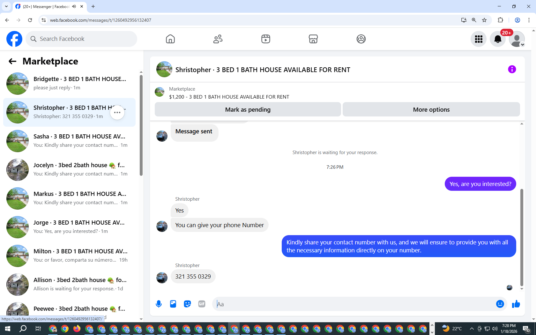The image size is (536, 335).
Task: Open the Extensions puzzle icon
Action: pos(500,20)
